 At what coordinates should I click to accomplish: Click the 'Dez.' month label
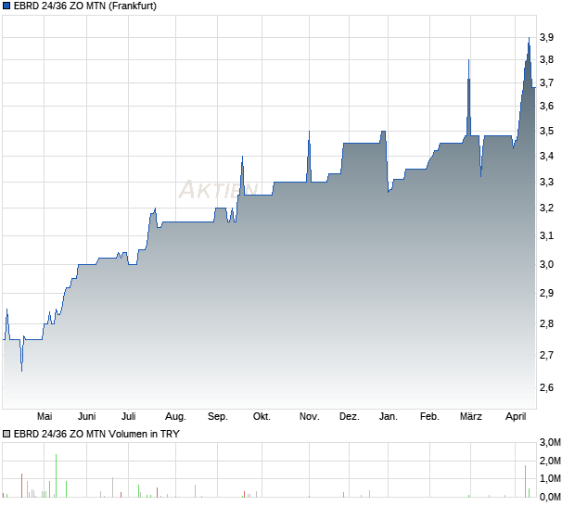[x=349, y=416]
